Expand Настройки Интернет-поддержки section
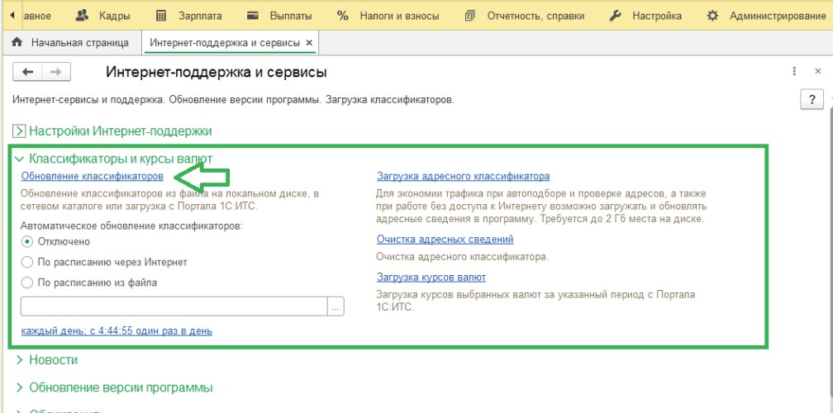 click(x=20, y=131)
